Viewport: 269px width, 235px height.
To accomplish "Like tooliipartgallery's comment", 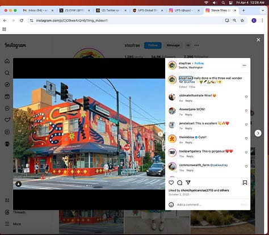I will [246, 152].
